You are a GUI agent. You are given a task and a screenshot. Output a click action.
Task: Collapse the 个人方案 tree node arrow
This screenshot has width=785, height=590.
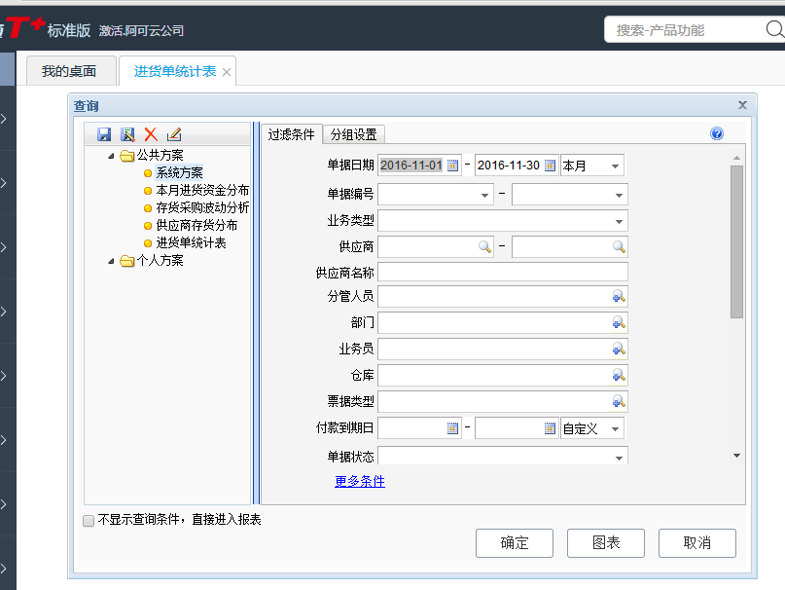[x=111, y=261]
